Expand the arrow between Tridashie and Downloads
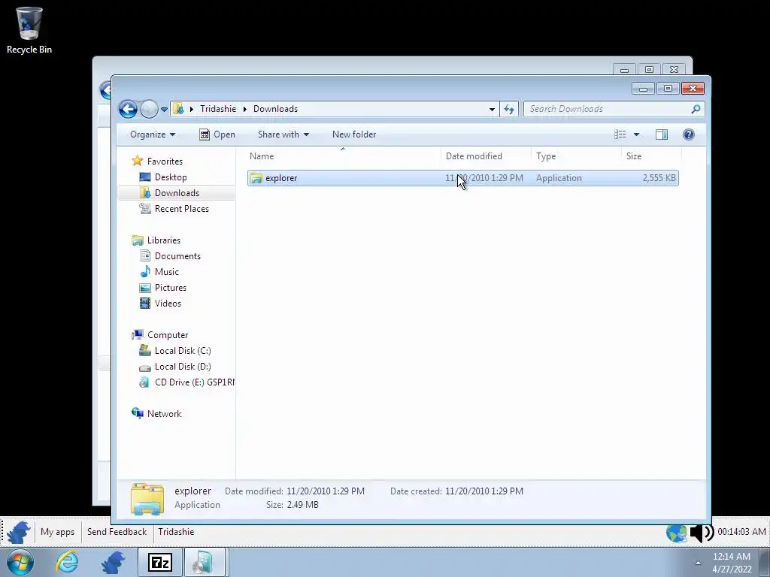This screenshot has width=770, height=577. pyautogui.click(x=244, y=109)
